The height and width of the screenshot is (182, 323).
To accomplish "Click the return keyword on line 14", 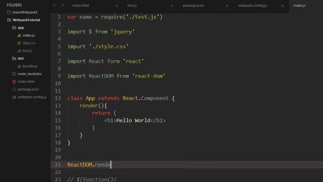I will [101, 113].
